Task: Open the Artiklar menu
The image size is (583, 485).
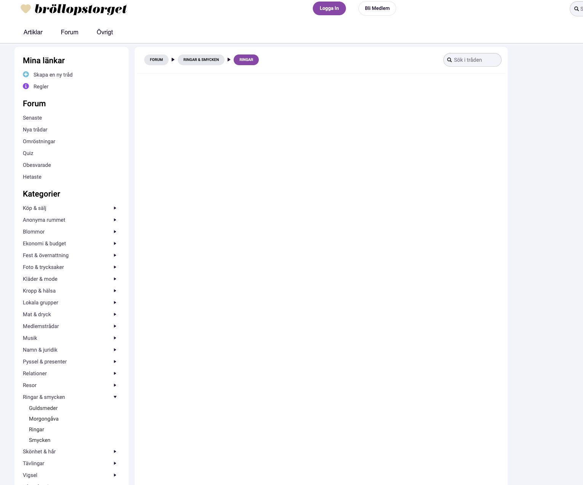Action: [x=33, y=32]
